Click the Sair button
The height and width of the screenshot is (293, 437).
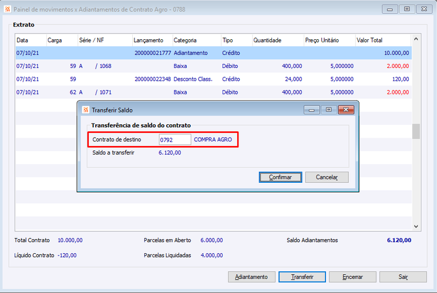point(403,277)
